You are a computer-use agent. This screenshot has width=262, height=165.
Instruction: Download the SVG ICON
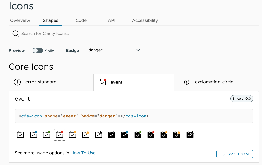pyautogui.click(x=235, y=154)
